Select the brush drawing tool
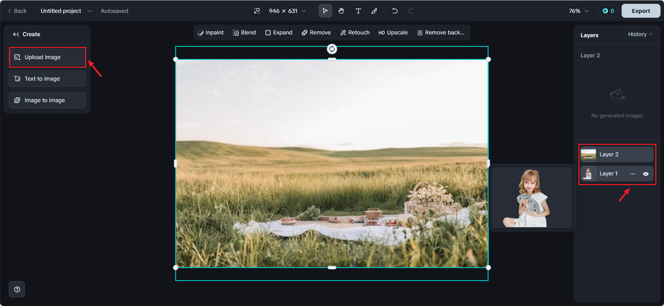664x306 pixels. pos(374,11)
